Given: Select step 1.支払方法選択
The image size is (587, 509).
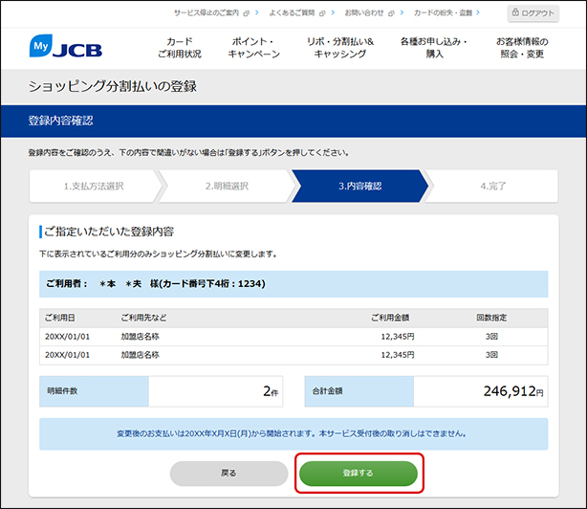Looking at the screenshot, I should click(x=94, y=187).
